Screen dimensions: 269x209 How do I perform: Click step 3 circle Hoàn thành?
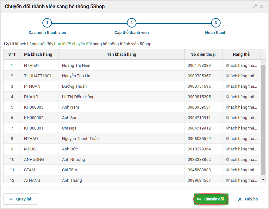coord(216,23)
